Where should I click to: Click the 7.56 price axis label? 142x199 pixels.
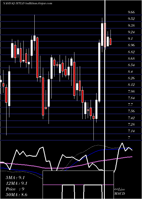131,111
